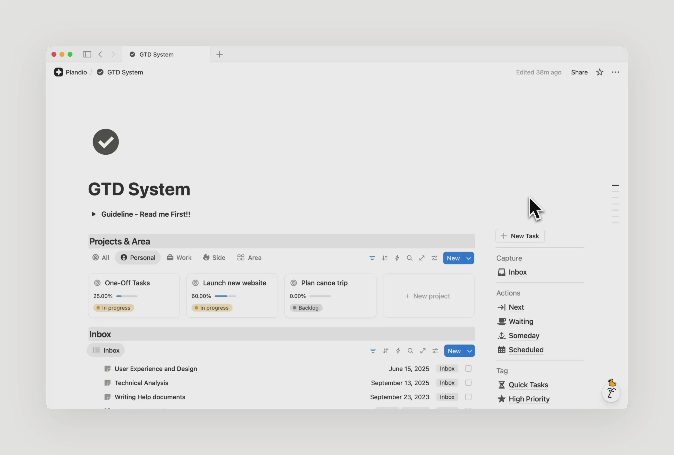Favorite the page using the star icon
674x455 pixels.
600,72
